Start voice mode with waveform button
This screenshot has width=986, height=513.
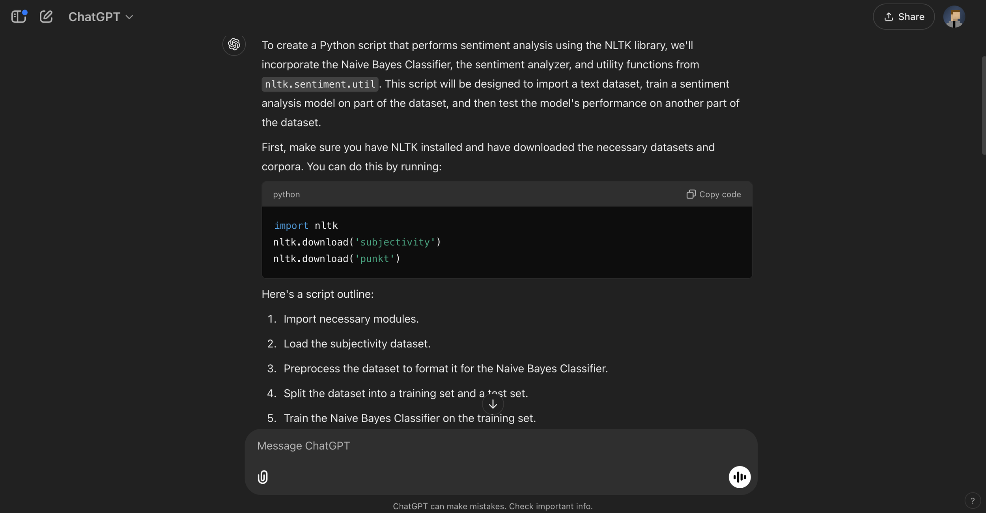(x=739, y=477)
